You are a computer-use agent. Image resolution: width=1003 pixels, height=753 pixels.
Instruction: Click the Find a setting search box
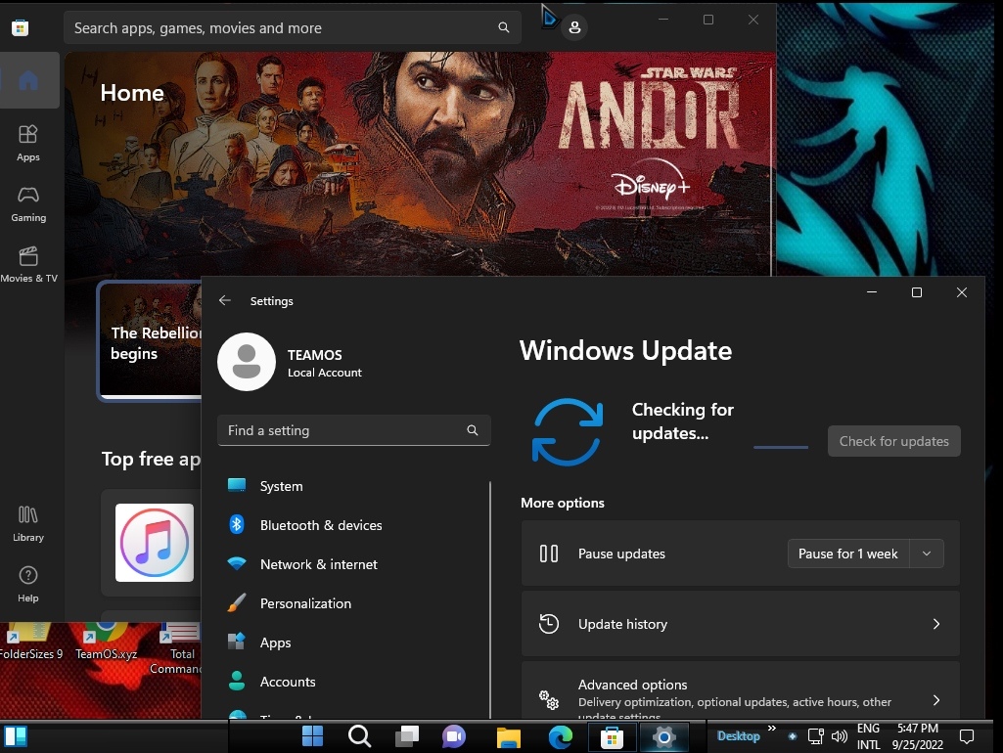tap(342, 430)
